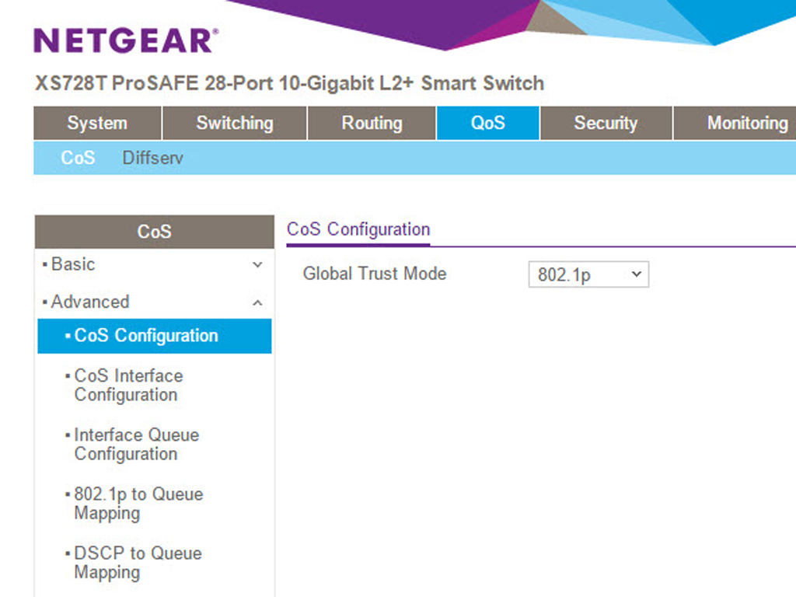Click the CoS sidebar panel header
This screenshot has width=796, height=597.
[x=155, y=232]
